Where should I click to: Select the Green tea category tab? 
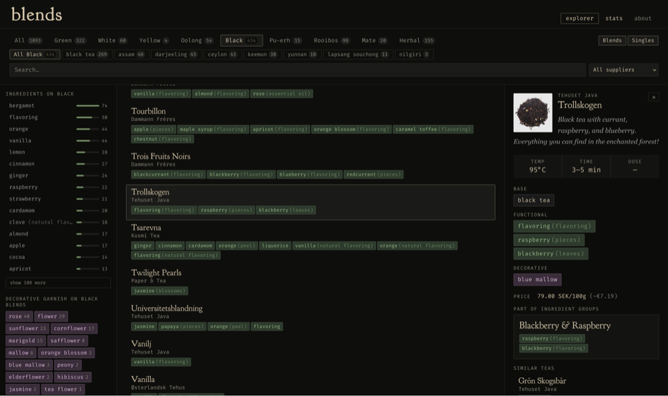pos(70,41)
